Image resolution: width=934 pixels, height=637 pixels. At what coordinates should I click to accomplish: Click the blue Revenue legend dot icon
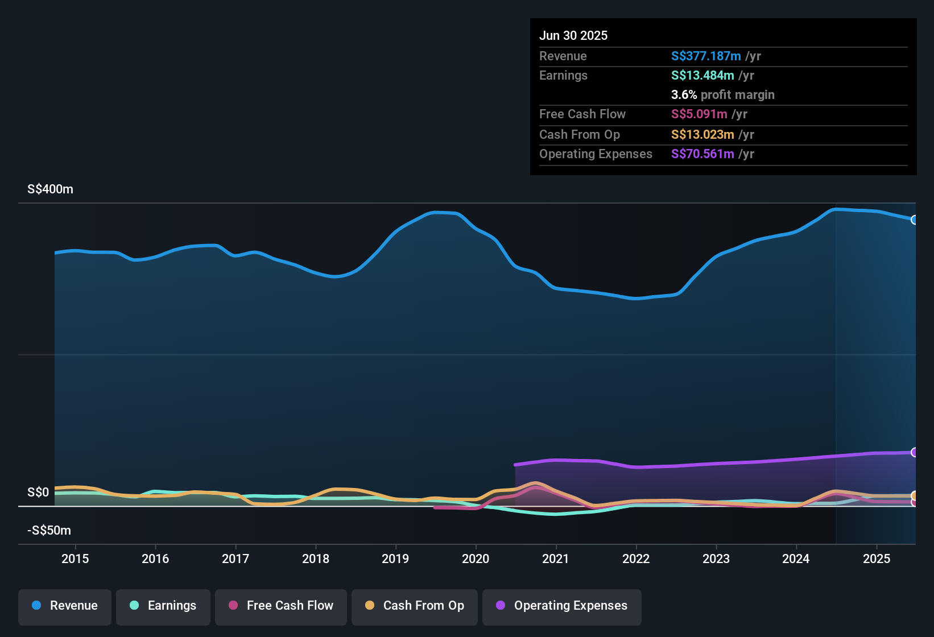36,606
